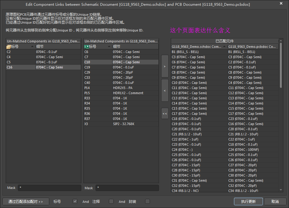This screenshot has width=289, height=208.
Task: Click the << button to unmatch all pairs
Action: pyautogui.click(x=165, y=114)
